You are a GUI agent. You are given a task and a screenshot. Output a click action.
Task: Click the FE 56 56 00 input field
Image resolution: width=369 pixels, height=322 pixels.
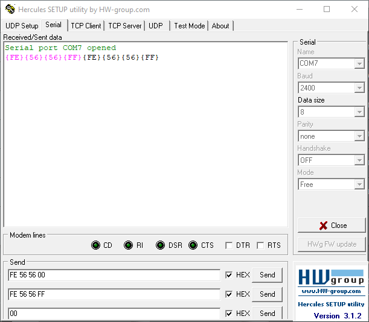pos(114,275)
